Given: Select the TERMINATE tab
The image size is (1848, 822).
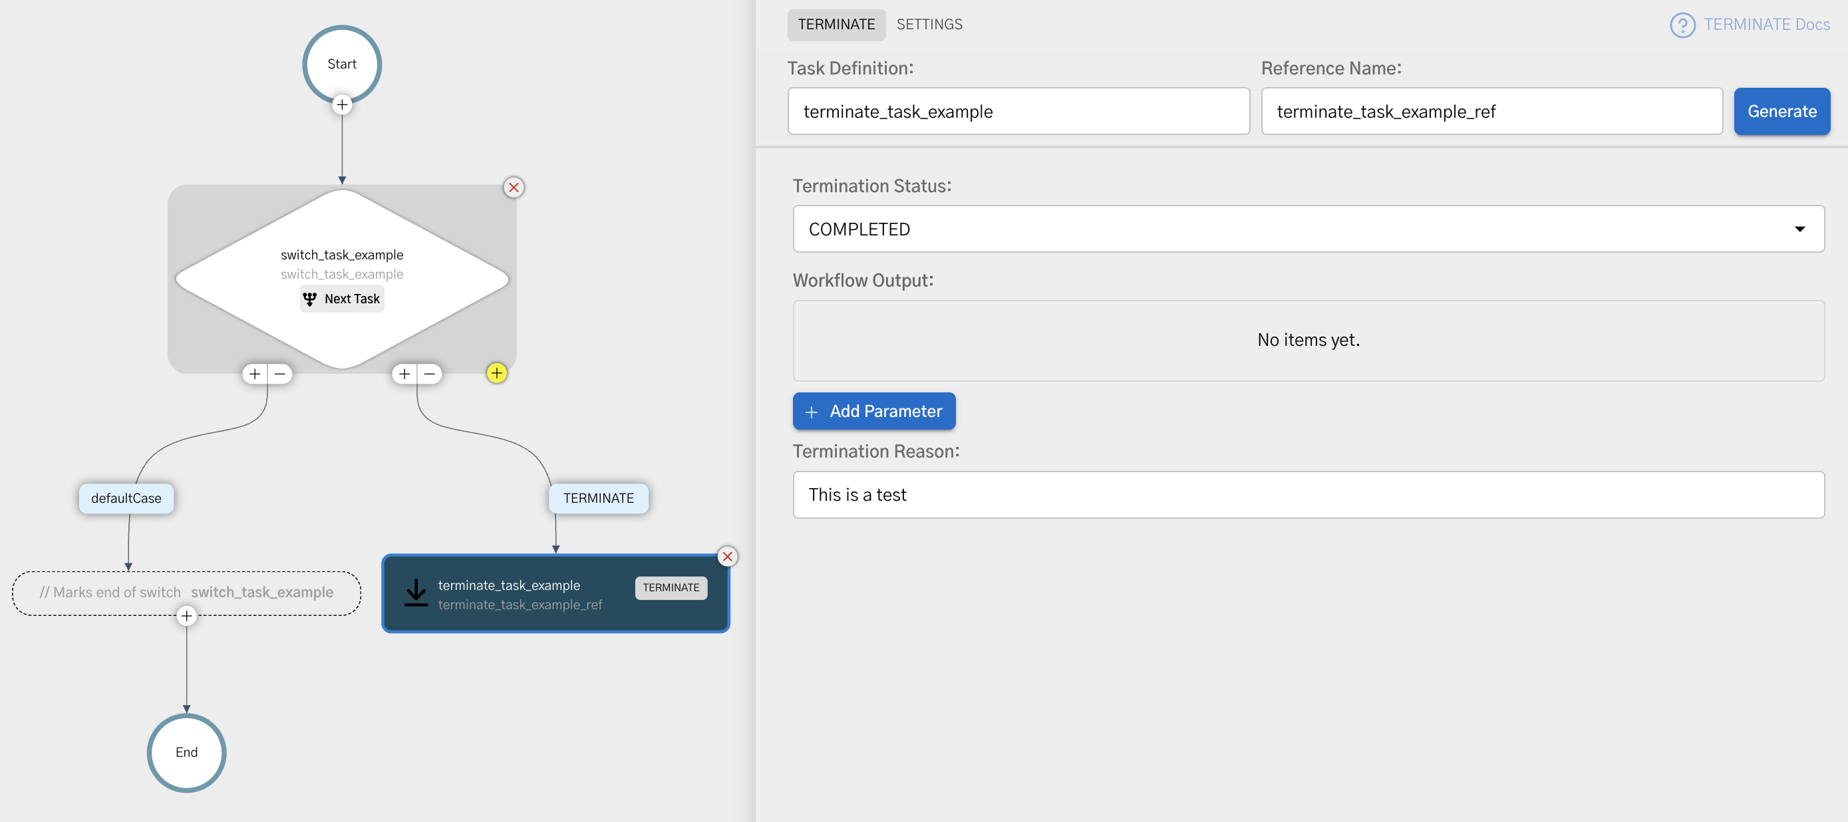Looking at the screenshot, I should pyautogui.click(x=836, y=24).
